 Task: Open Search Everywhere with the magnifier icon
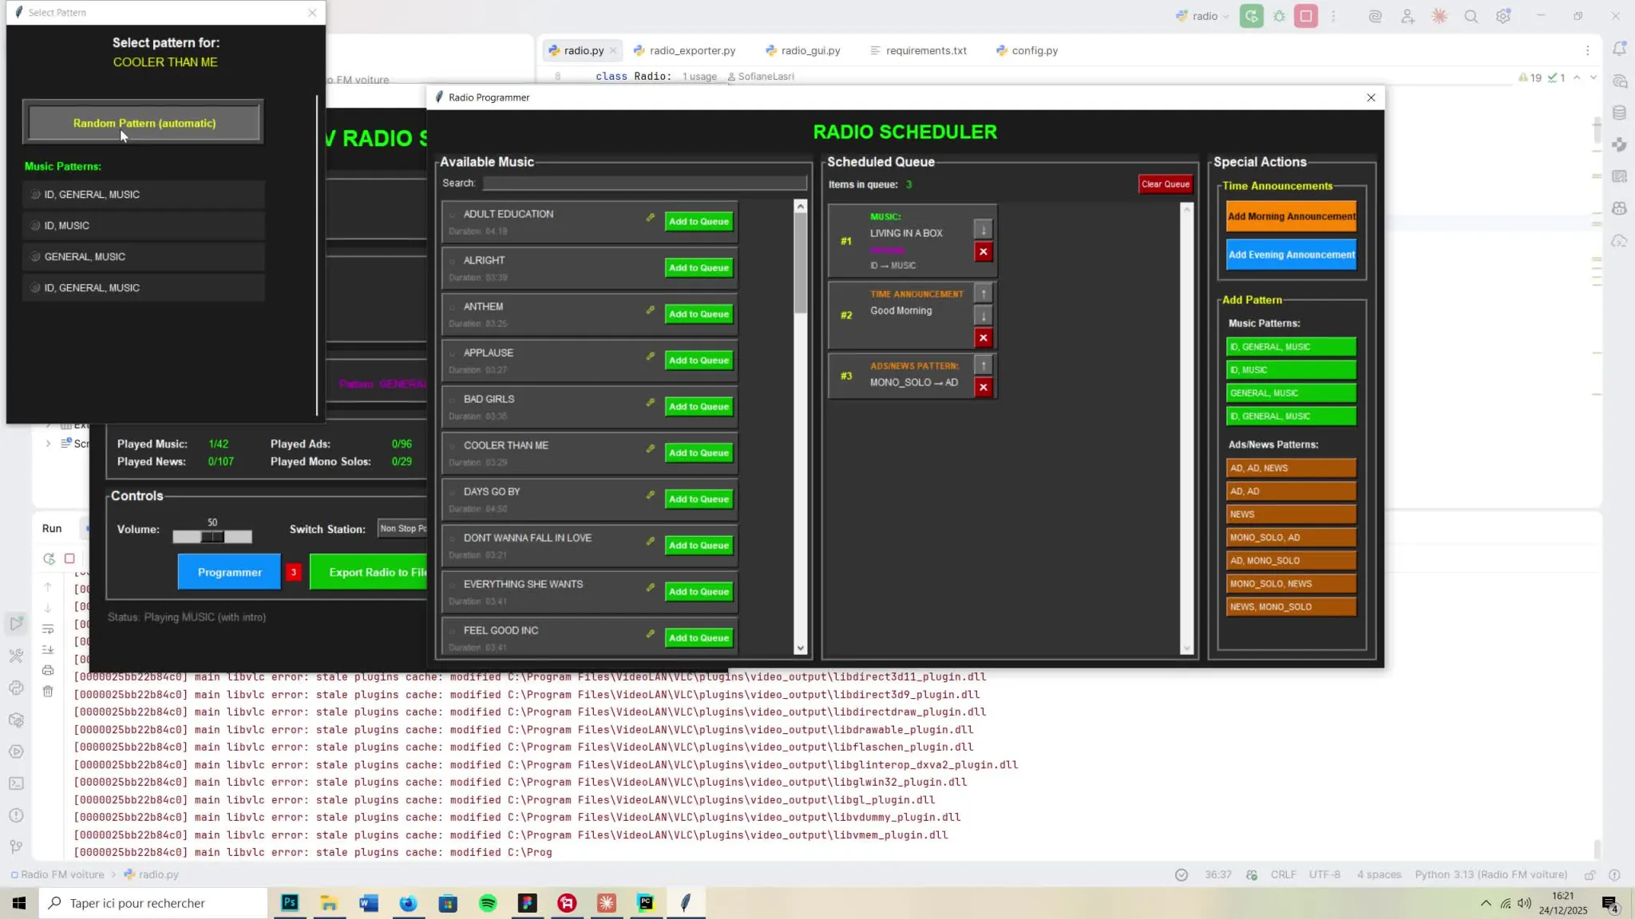tap(1471, 16)
